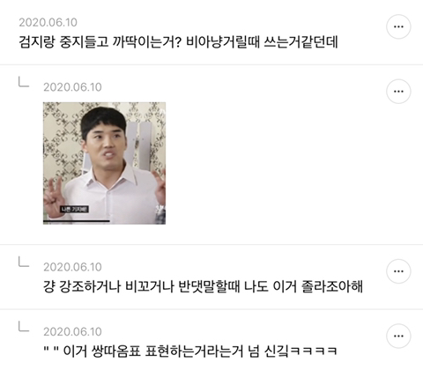
Task: Select the 걍 강조하거나 비꼬거나 reply text
Action: pyautogui.click(x=203, y=286)
